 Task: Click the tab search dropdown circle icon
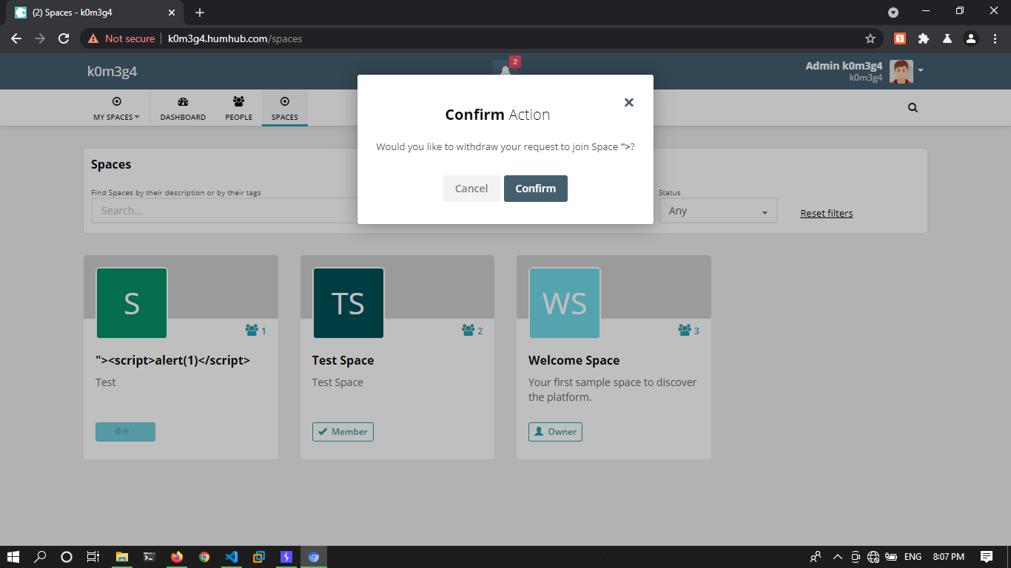coord(893,13)
